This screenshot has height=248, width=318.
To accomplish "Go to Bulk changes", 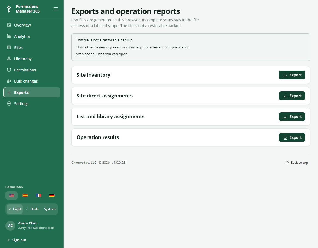I will point(32,81).
